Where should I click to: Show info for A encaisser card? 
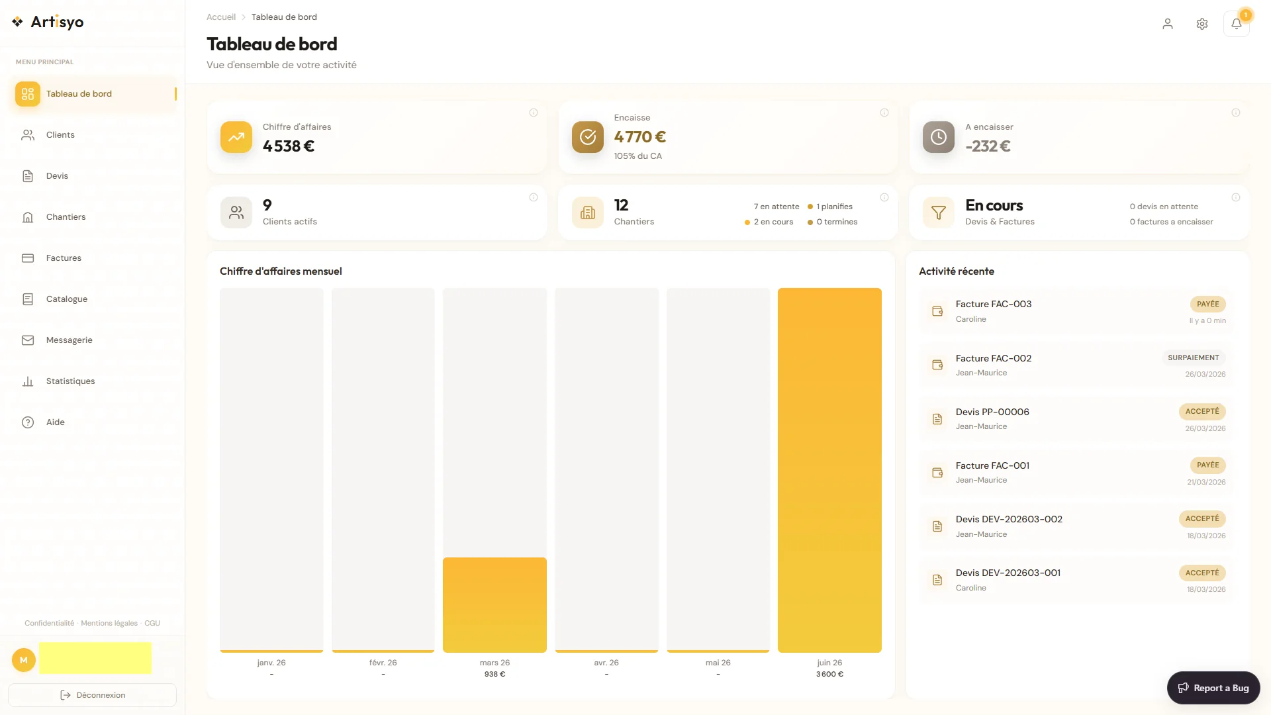click(x=1236, y=113)
